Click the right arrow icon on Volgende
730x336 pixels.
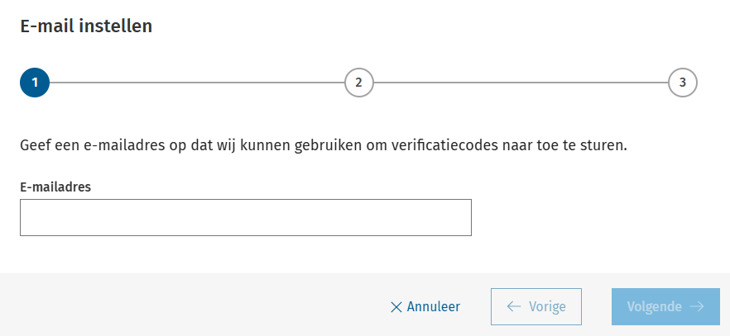point(697,307)
